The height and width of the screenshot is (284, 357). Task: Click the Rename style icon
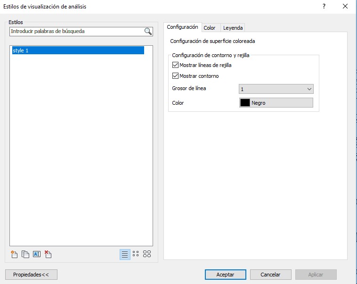click(37, 254)
